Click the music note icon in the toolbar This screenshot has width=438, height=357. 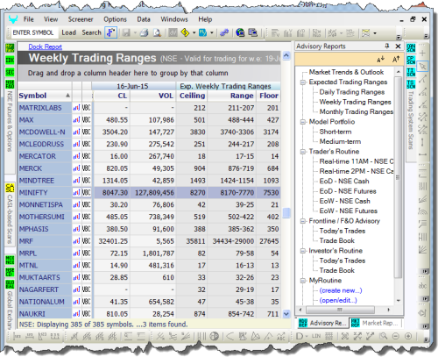click(x=111, y=32)
